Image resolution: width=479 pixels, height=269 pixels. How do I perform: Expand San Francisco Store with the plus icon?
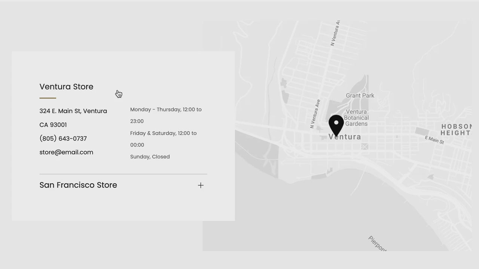pyautogui.click(x=201, y=185)
